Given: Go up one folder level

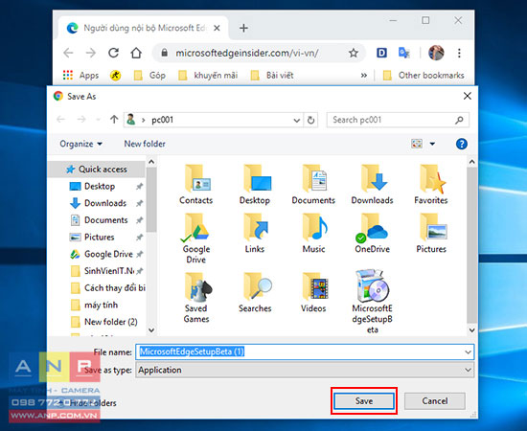Looking at the screenshot, I should (x=114, y=120).
